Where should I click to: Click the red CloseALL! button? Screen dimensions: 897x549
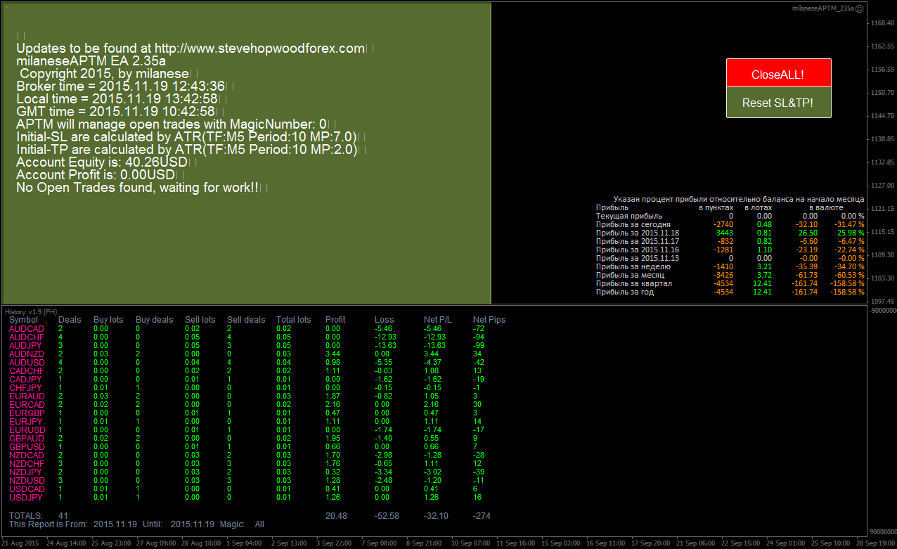tap(778, 73)
